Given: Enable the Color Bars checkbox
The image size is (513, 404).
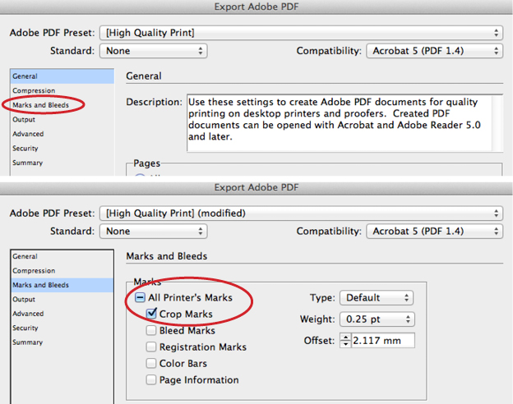Looking at the screenshot, I should pos(151,363).
